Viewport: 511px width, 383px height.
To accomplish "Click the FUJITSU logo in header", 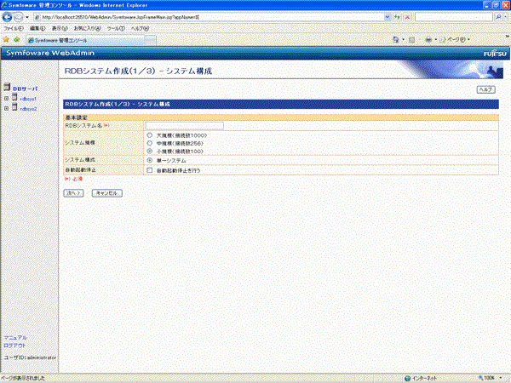I will (x=495, y=54).
